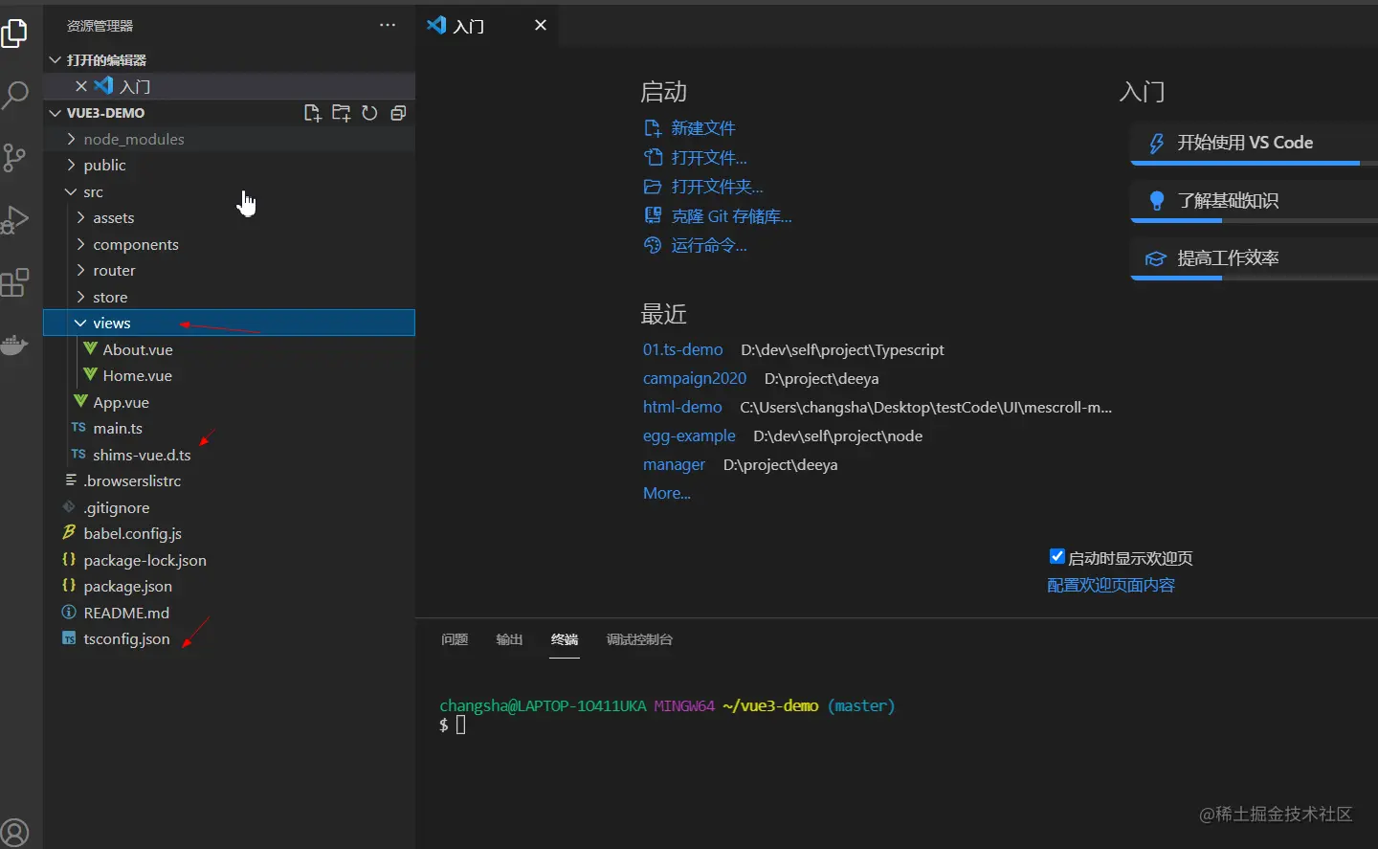Collapse the VUE3-DEMO project section
Viewport: 1378px width, 849px height.
pyautogui.click(x=105, y=113)
